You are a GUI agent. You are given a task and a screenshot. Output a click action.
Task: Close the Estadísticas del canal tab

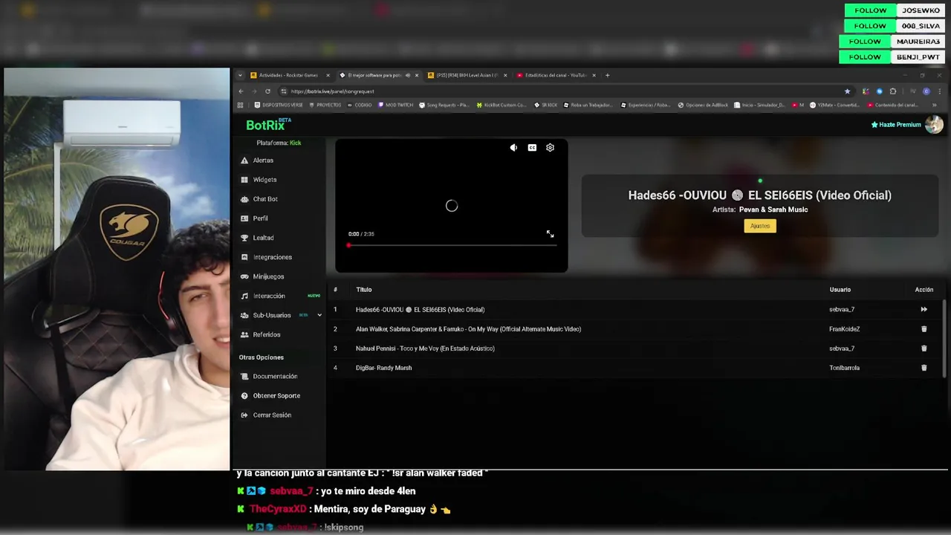(594, 75)
